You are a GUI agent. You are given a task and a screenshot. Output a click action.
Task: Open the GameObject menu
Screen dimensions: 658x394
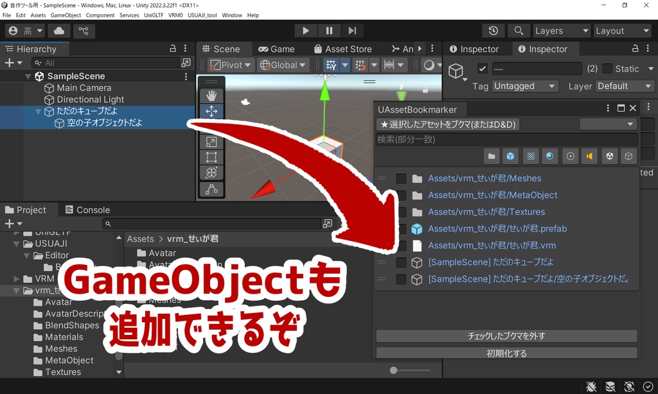[66, 15]
